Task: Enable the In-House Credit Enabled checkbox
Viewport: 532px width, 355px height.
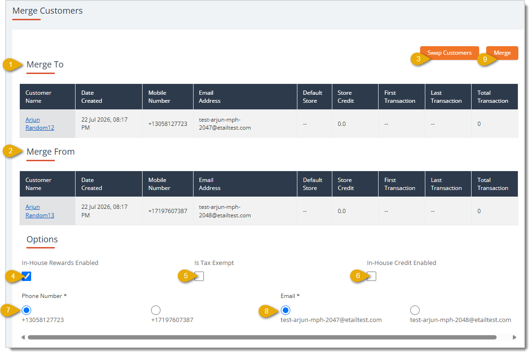Action: pos(372,276)
